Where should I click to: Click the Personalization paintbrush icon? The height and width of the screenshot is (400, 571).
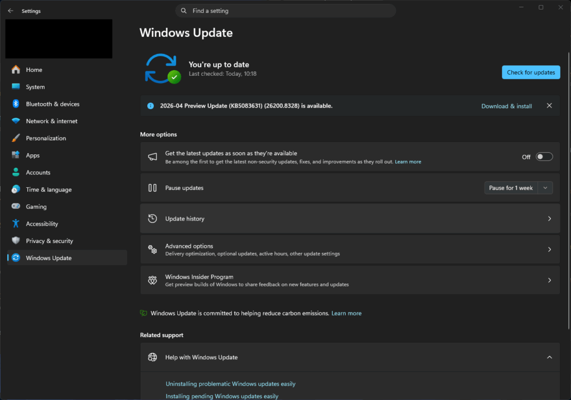[16, 138]
